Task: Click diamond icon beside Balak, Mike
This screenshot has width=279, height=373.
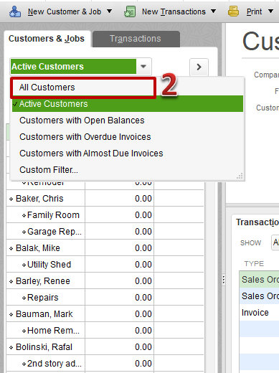Action: [11, 248]
